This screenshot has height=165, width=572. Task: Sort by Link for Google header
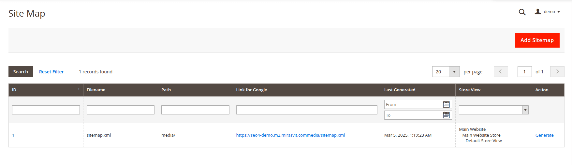pos(307,90)
